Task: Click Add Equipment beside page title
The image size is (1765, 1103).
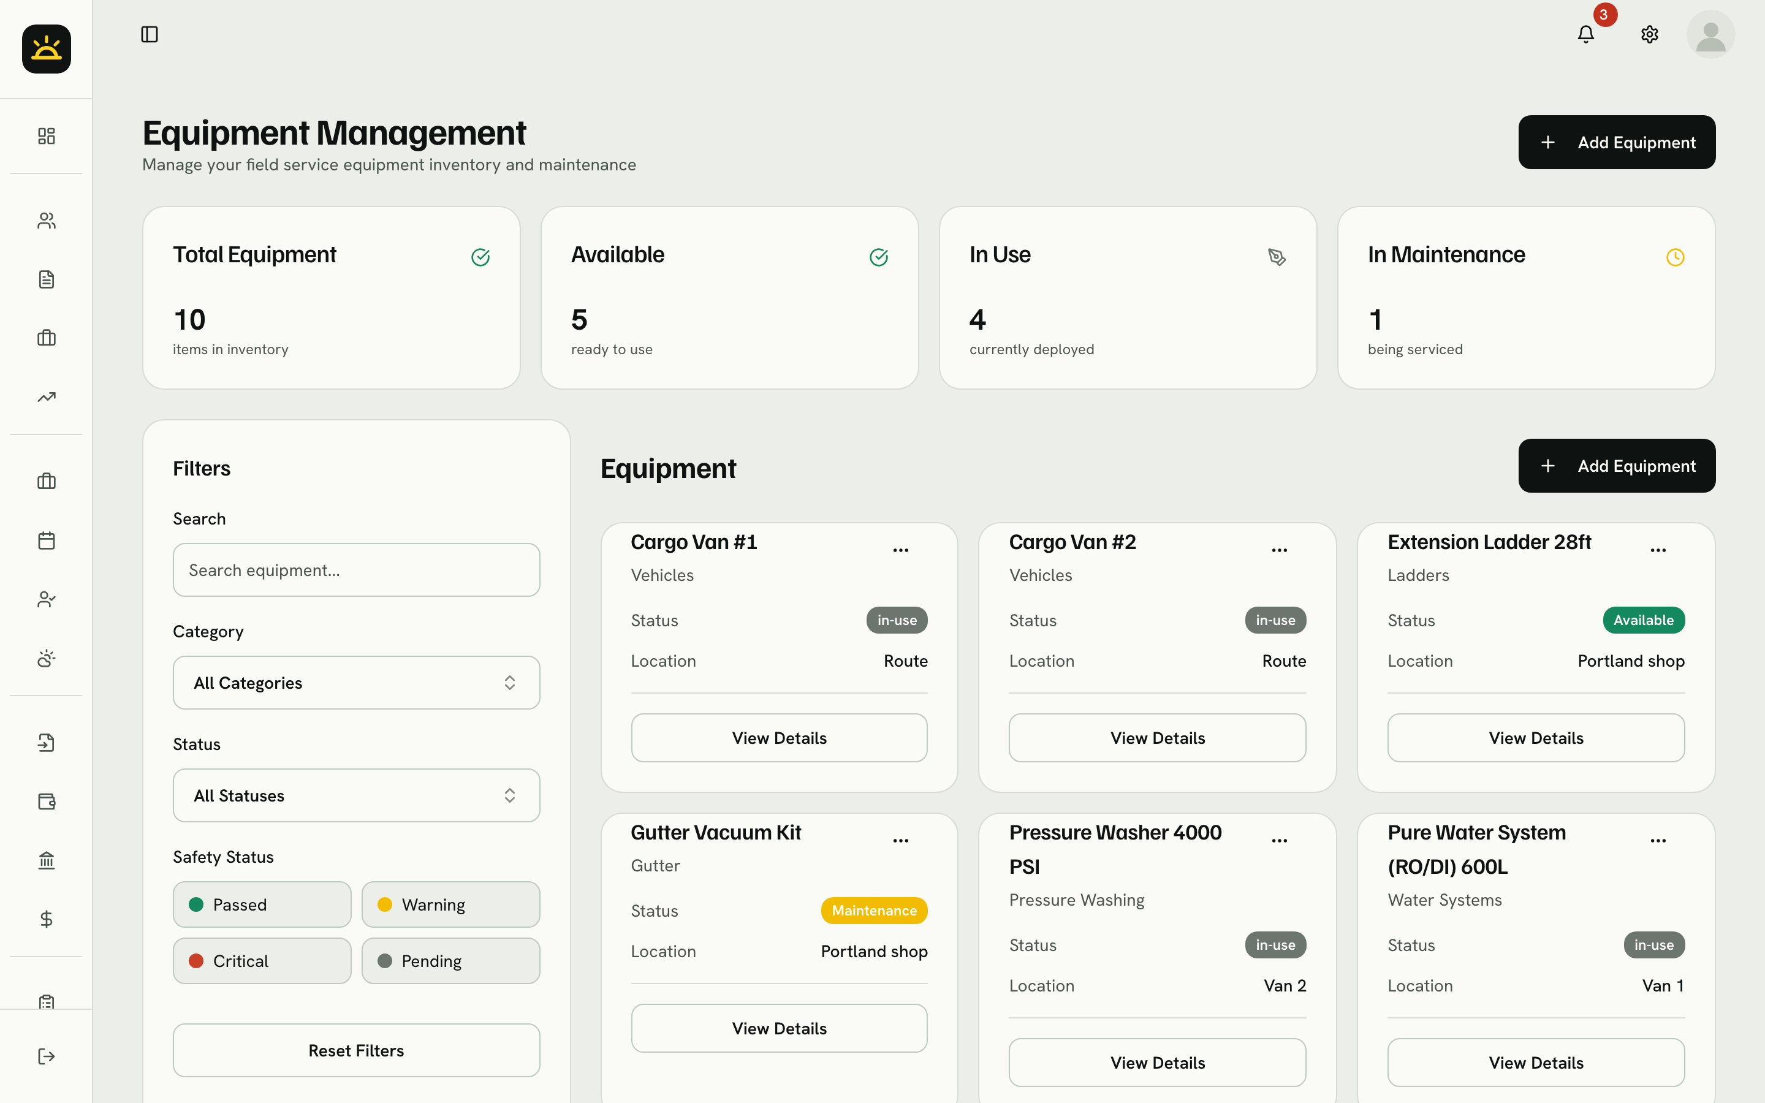Action: (1616, 142)
